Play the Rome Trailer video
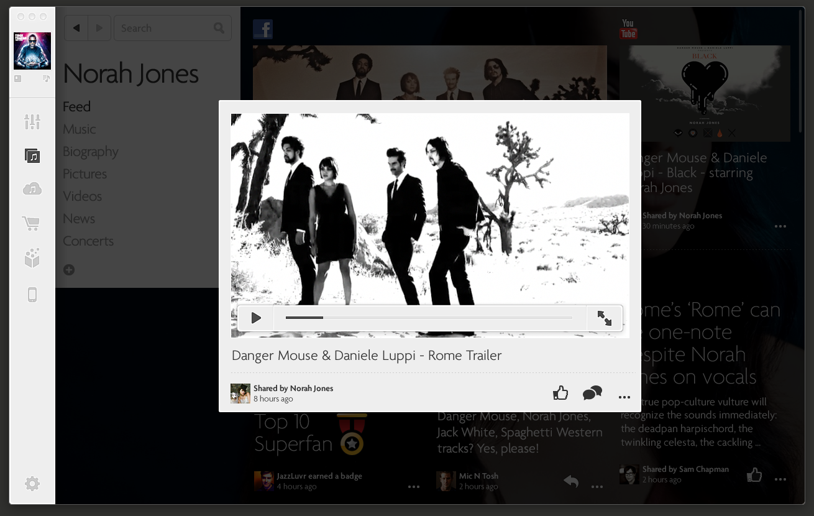The image size is (814, 516). [256, 318]
